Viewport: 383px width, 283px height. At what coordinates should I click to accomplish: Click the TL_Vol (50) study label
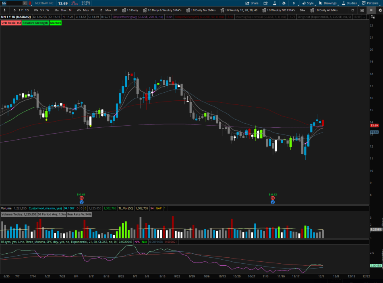point(126,208)
